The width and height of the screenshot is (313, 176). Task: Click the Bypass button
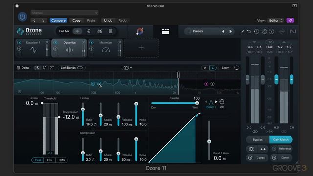258,140
